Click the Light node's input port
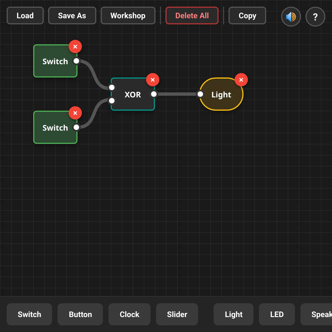 coord(200,94)
